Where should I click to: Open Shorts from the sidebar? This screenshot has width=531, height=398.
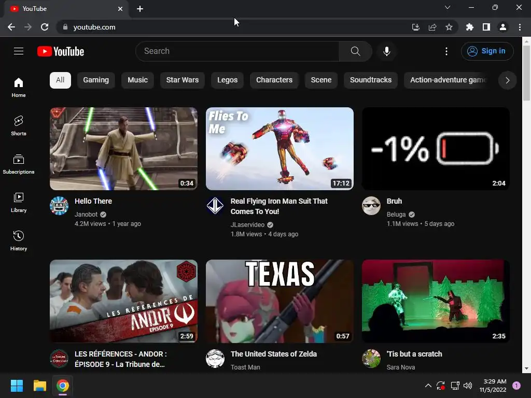click(x=19, y=125)
